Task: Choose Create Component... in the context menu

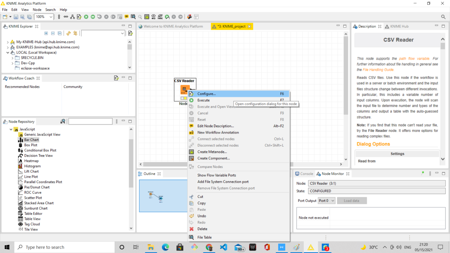Action: pos(238,158)
